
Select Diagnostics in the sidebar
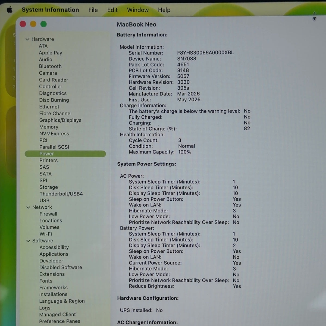[x=53, y=93]
